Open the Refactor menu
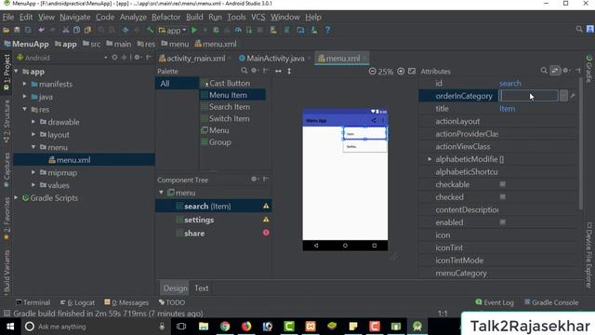This screenshot has width=595, height=335. coord(165,17)
